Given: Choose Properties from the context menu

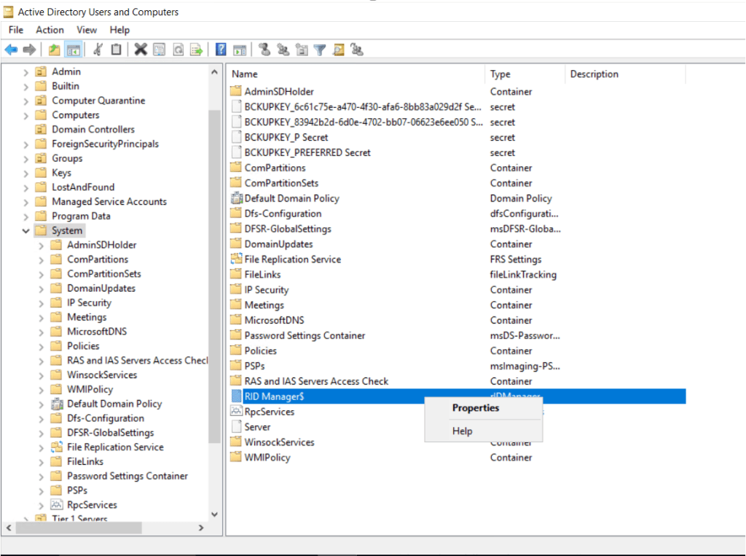Looking at the screenshot, I should [x=475, y=408].
